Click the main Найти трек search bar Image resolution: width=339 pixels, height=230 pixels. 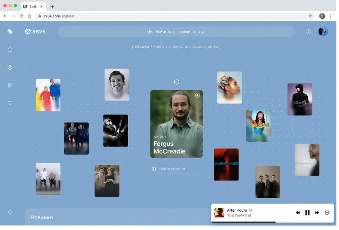click(x=176, y=32)
